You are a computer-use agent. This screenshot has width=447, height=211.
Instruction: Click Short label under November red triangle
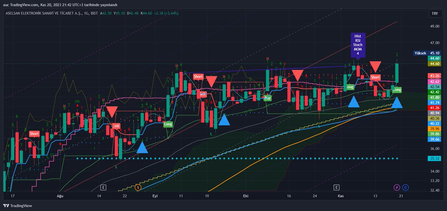tap(375, 77)
